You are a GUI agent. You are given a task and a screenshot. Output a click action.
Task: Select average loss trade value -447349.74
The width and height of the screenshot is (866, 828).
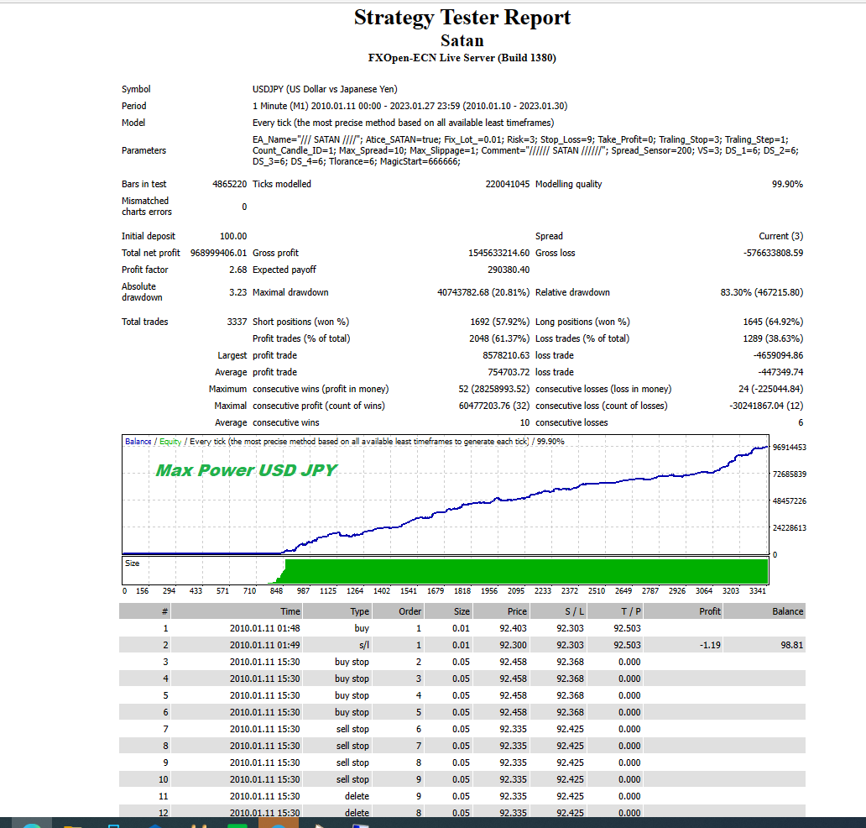(x=781, y=372)
